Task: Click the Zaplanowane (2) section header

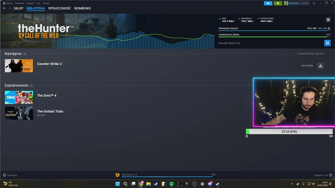Action: tap(19, 85)
